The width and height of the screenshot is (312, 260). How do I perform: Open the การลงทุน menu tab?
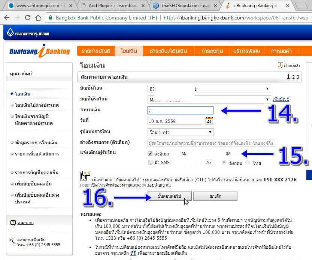[212, 51]
